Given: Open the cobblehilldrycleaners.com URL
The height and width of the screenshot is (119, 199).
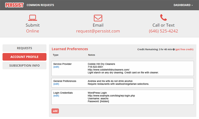Looking at the screenshot, I should point(108,70).
